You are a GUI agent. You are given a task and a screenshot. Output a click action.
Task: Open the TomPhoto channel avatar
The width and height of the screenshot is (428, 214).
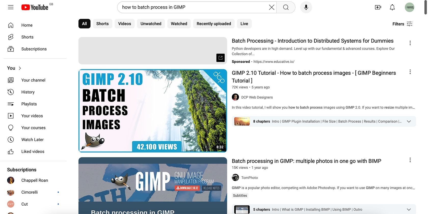235,177
